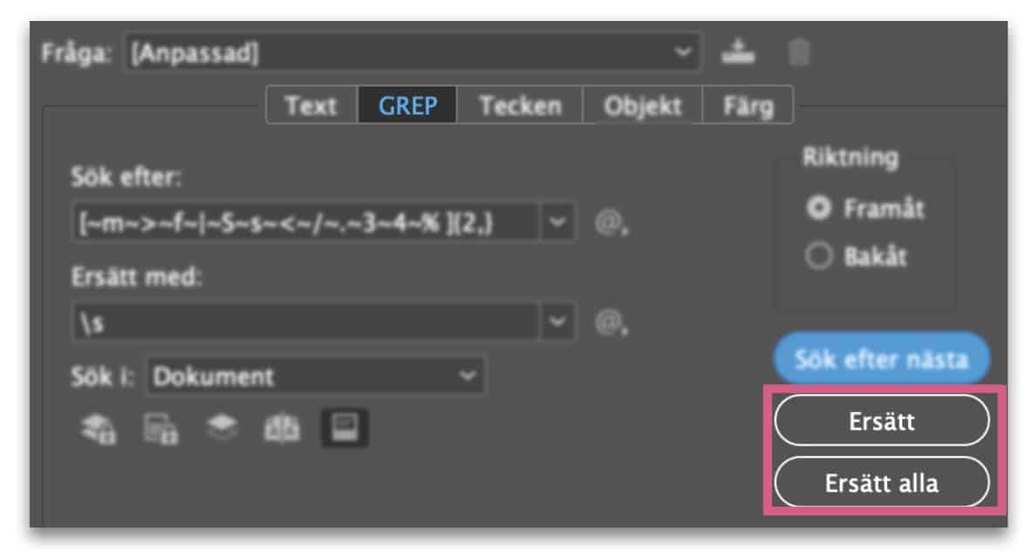This screenshot has height=559, width=1034.
Task: Select the Framåt direction radio button
Action: point(819,208)
